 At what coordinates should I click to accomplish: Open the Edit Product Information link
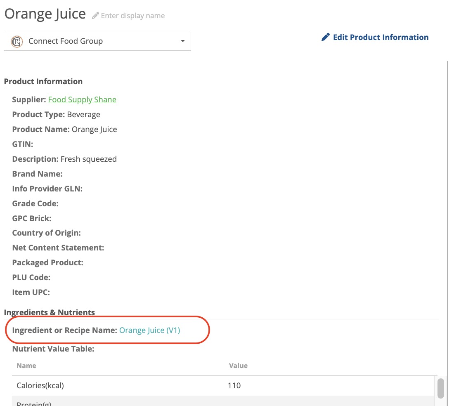coord(380,37)
